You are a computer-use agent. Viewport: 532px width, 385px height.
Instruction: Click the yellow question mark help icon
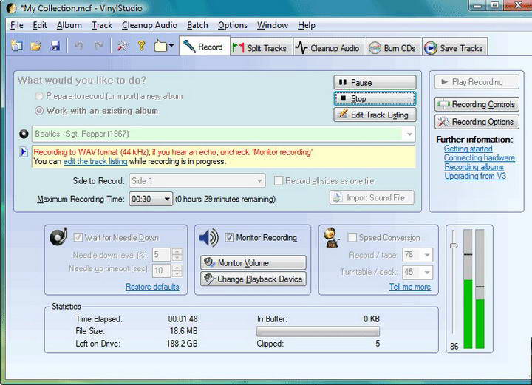pyautogui.click(x=142, y=47)
